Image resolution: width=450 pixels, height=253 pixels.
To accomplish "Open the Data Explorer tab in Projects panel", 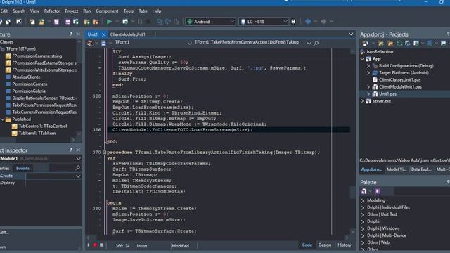I will (421, 169).
